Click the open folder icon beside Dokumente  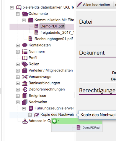pyautogui.click(x=25, y=14)
